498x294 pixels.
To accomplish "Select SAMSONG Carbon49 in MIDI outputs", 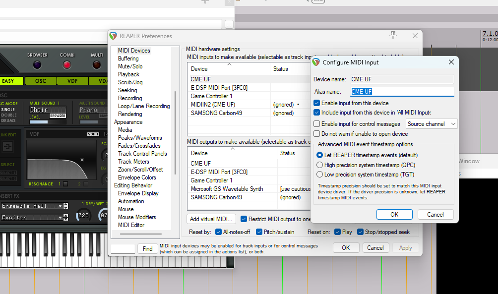I will pyautogui.click(x=249, y=197).
